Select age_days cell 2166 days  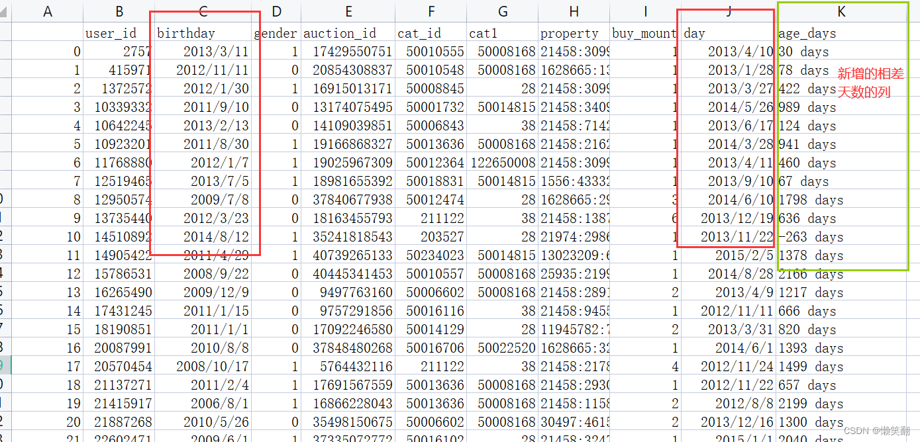(841, 274)
